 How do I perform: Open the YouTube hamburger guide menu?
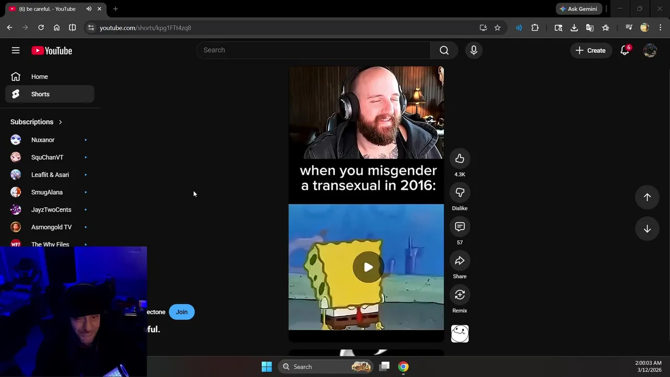[16, 50]
